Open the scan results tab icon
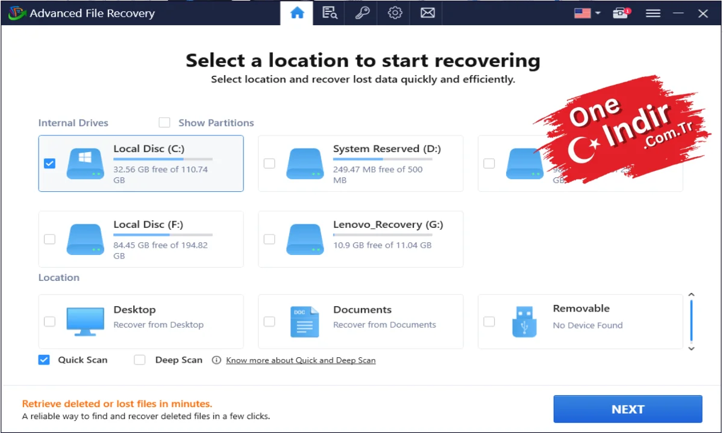The image size is (723, 433). click(x=330, y=13)
